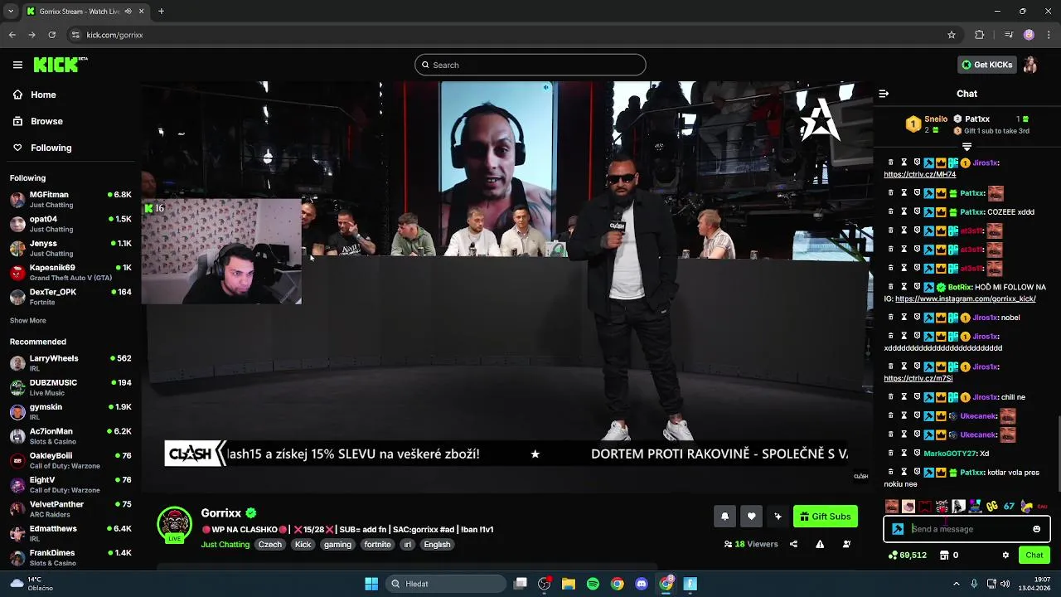This screenshot has width=1061, height=597.
Task: Click the sparkle icon button
Action: (778, 517)
